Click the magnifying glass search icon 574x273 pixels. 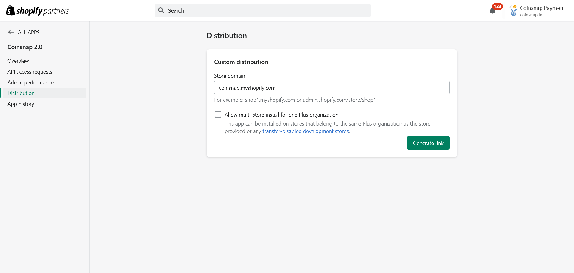161,10
